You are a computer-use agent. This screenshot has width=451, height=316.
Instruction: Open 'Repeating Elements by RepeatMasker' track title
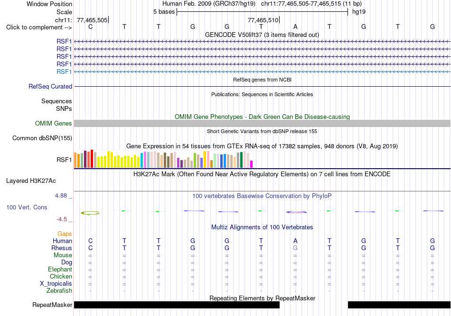click(x=262, y=298)
